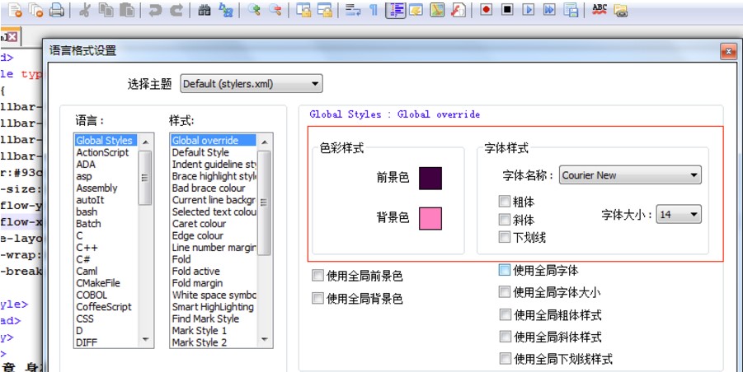The image size is (743, 372).
Task: Play back the recorded macro icon
Action: click(529, 9)
